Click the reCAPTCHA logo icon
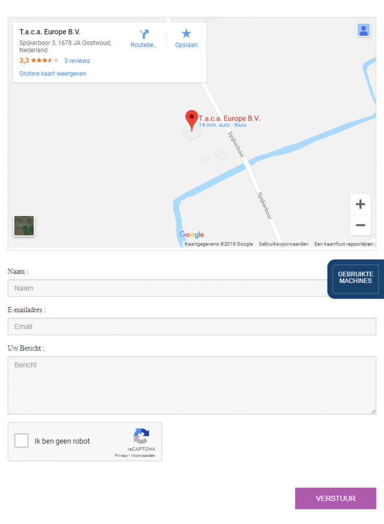This screenshot has height=524, width=384. pos(141,436)
